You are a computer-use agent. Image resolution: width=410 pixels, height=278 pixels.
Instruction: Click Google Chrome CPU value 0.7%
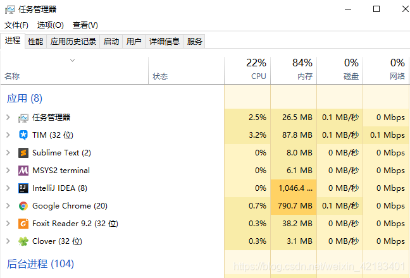[258, 206]
